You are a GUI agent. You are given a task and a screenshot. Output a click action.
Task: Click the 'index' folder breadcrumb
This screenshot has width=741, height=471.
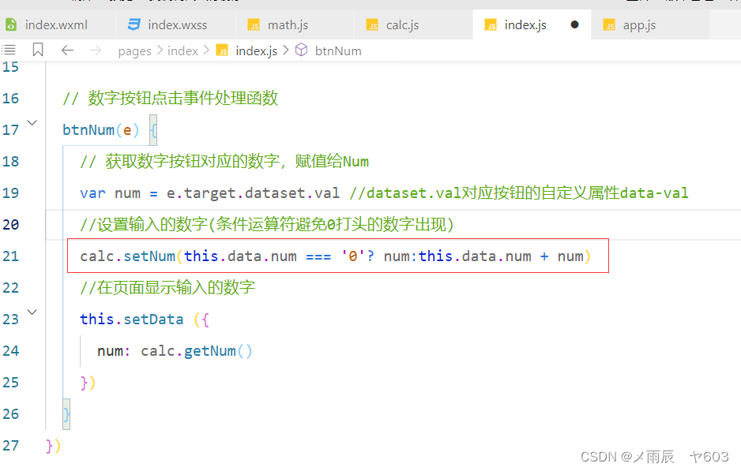pos(183,51)
